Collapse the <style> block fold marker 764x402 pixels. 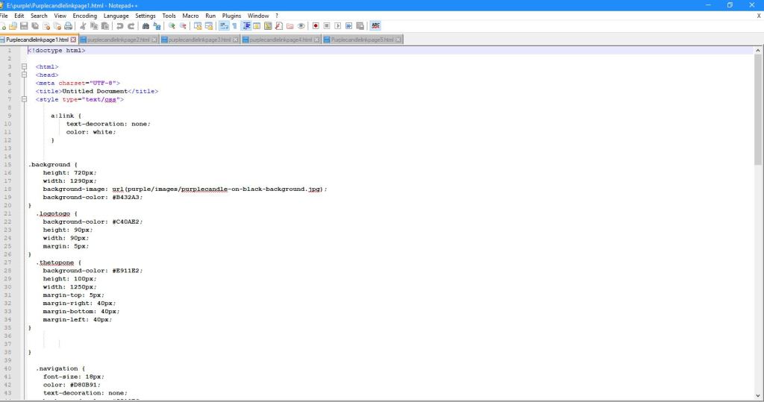click(x=25, y=99)
